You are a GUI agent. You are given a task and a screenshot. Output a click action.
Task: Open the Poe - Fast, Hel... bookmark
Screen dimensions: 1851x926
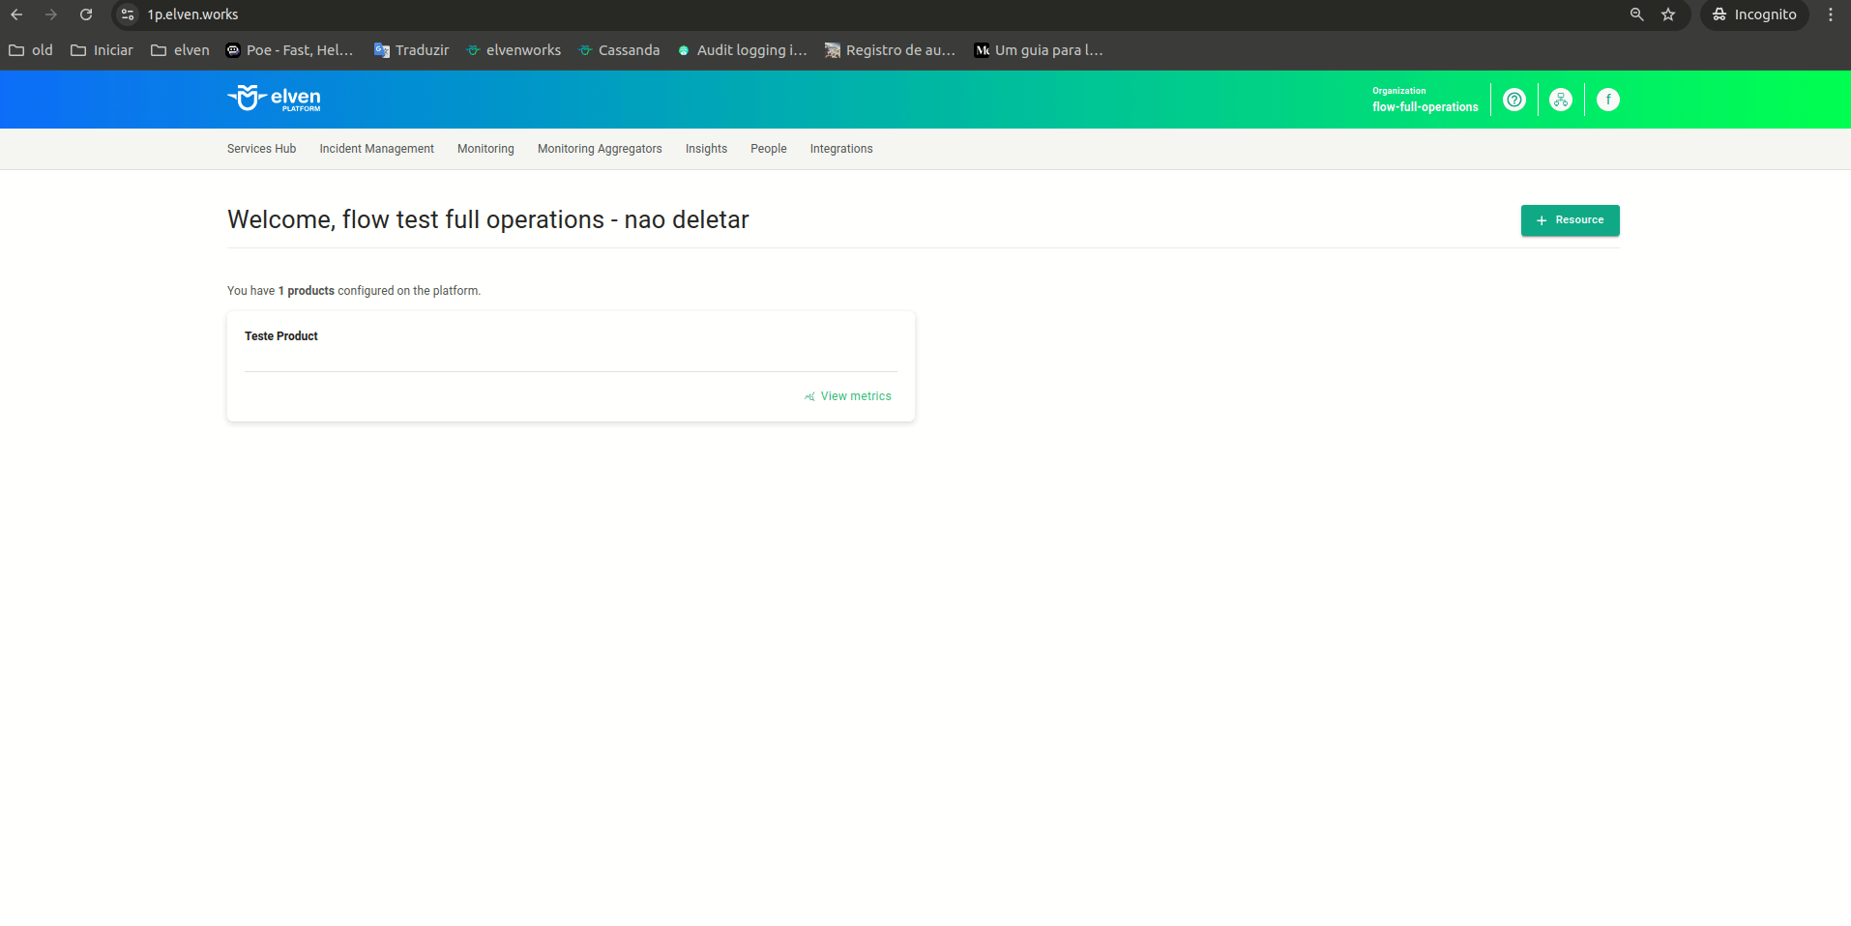(x=290, y=50)
